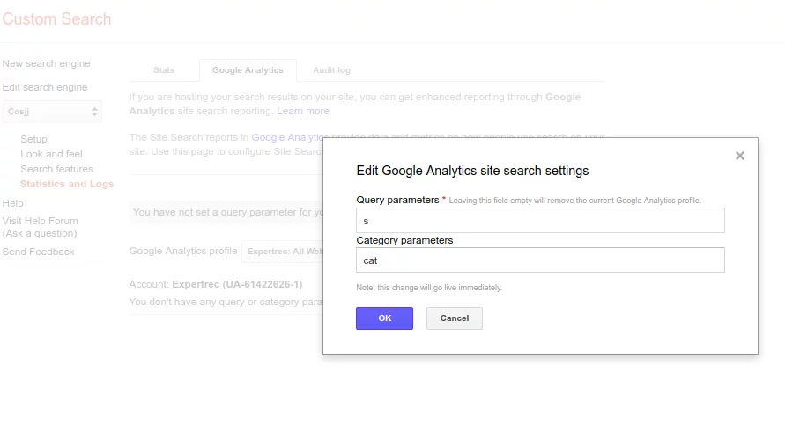Open the Setup section
785x424 pixels.
pyautogui.click(x=33, y=139)
